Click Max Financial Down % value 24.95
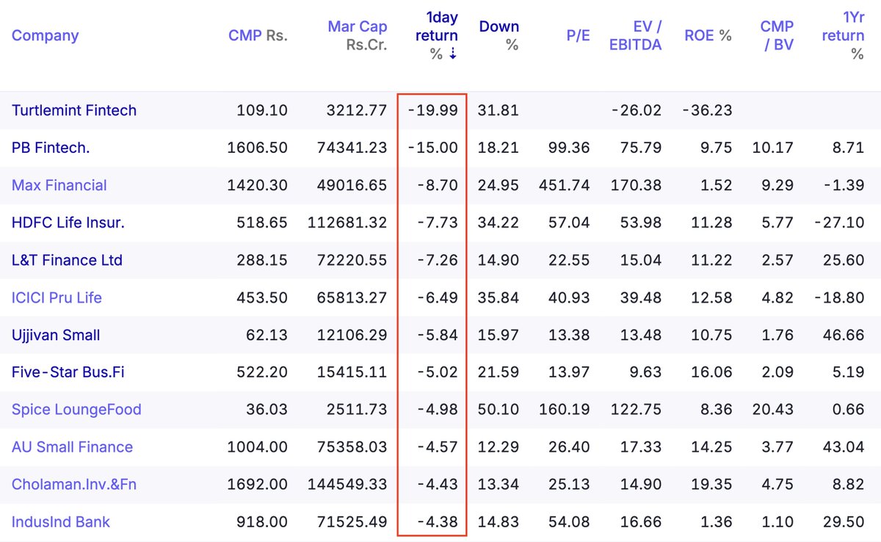 point(498,185)
